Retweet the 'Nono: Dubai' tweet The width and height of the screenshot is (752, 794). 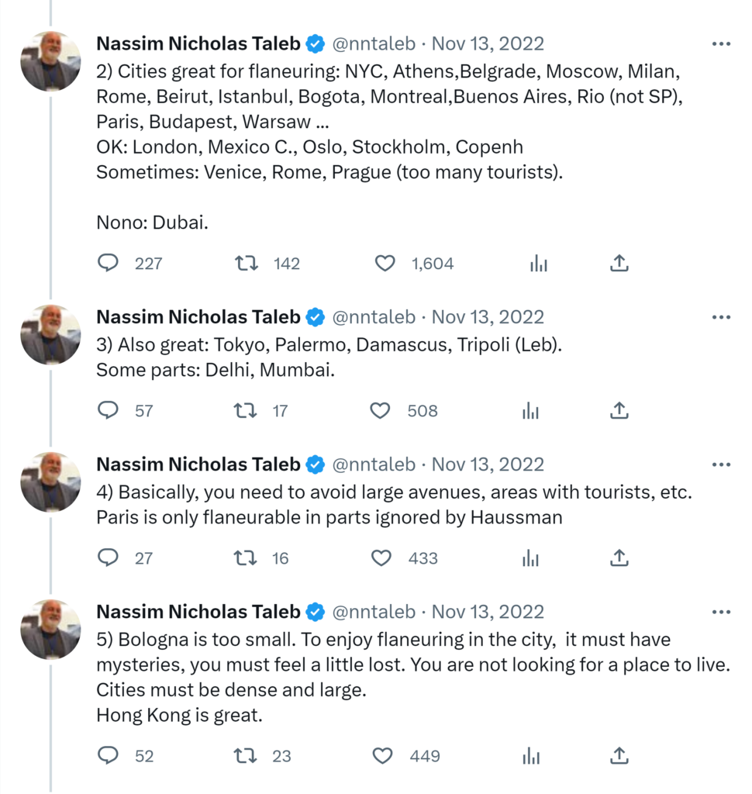coord(247,264)
